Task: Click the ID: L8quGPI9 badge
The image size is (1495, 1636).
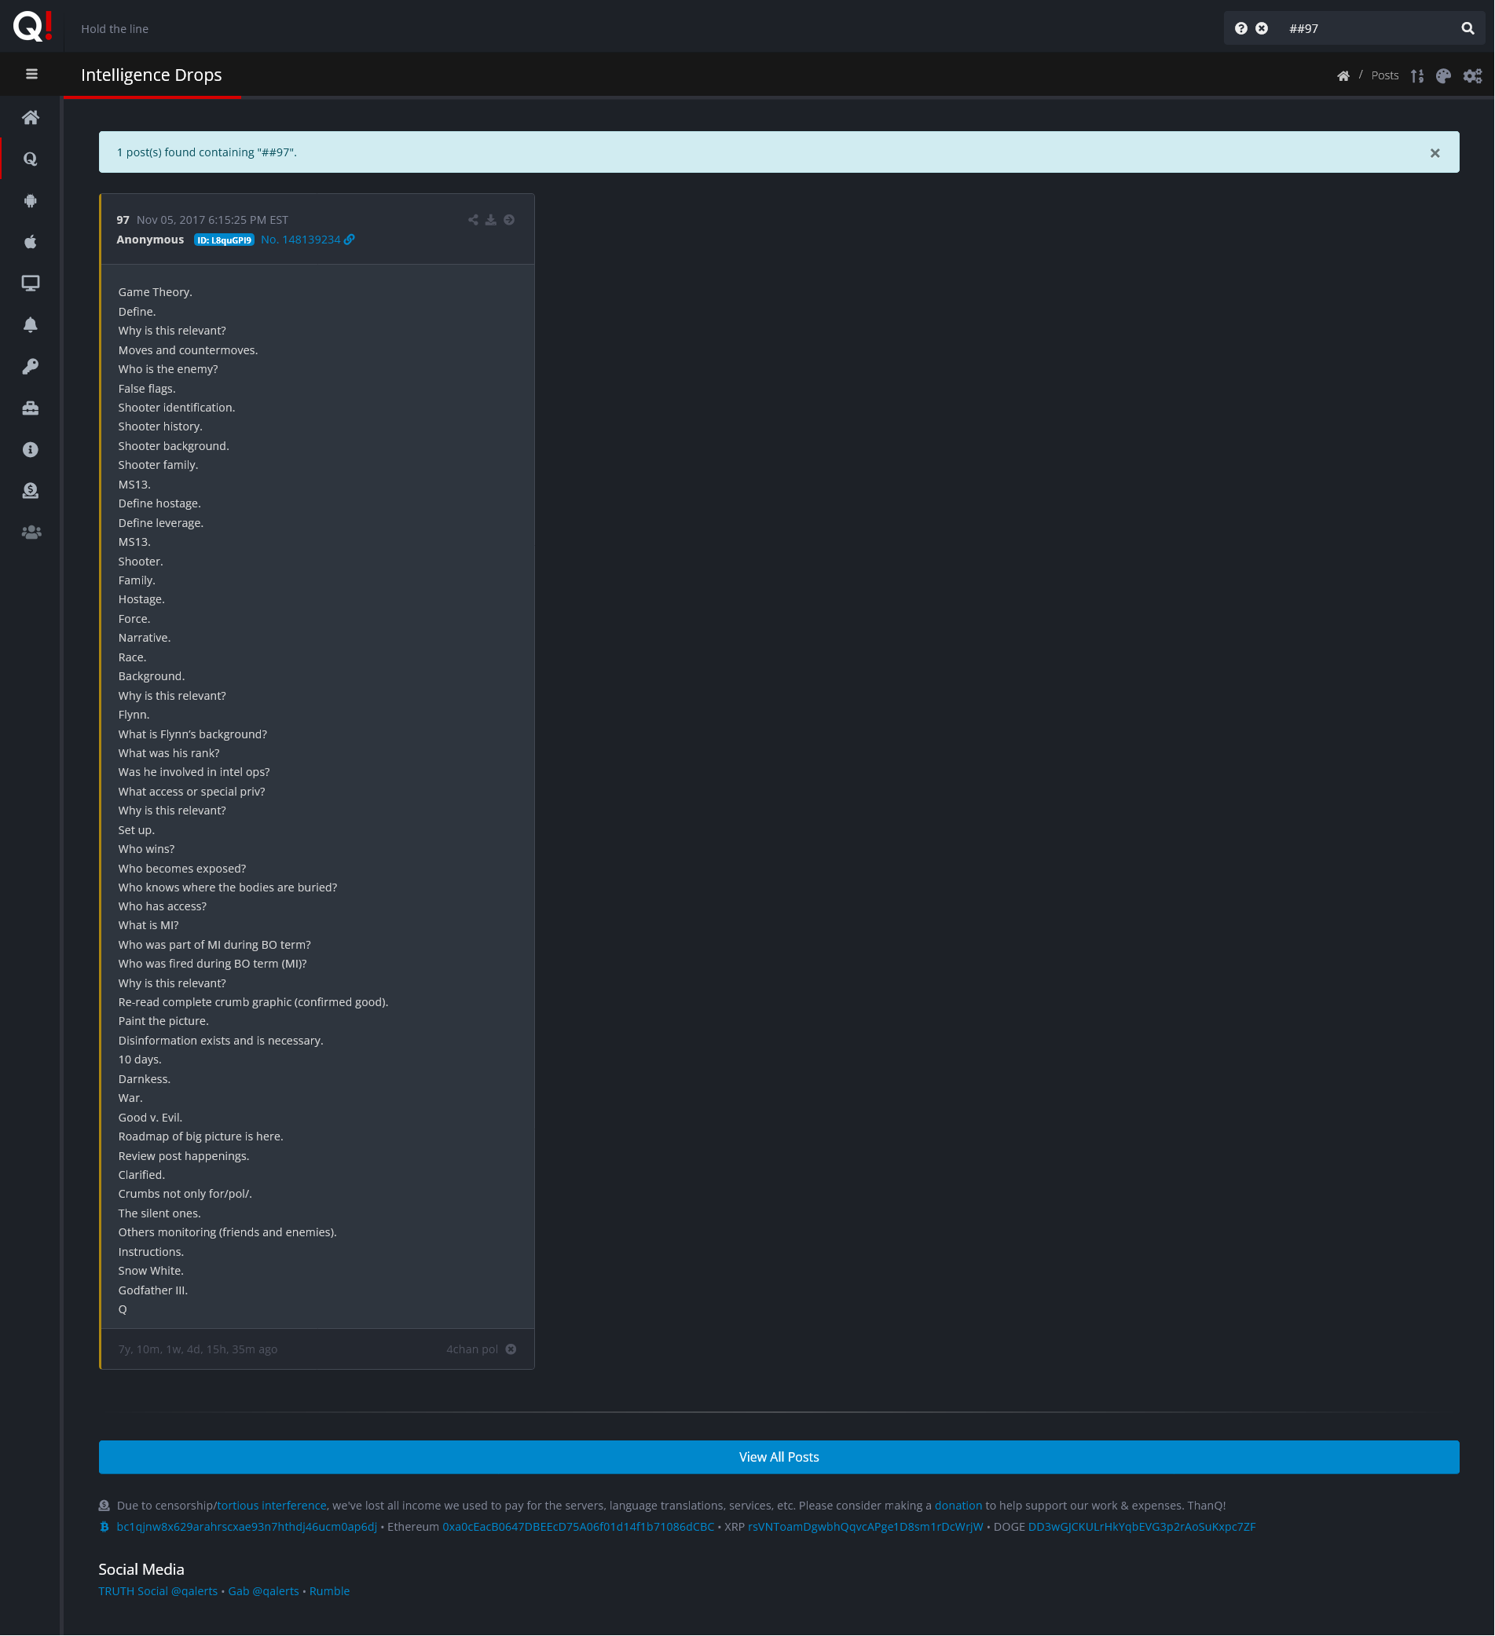Action: tap(224, 240)
